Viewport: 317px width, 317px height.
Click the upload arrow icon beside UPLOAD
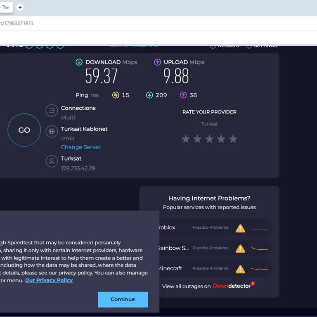pos(157,62)
